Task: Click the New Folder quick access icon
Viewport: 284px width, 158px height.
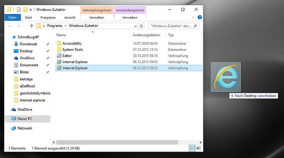Action: click(25, 9)
